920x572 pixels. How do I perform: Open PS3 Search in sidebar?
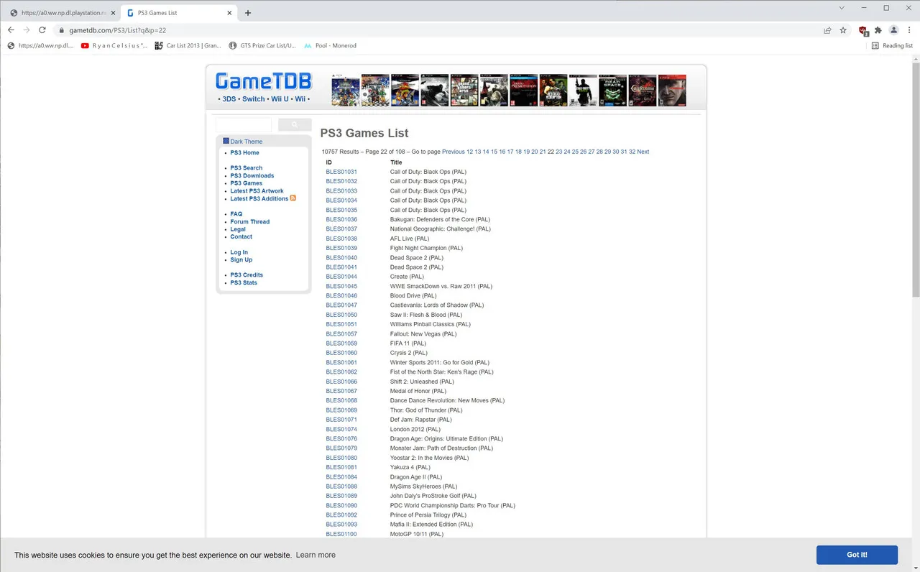click(x=247, y=168)
